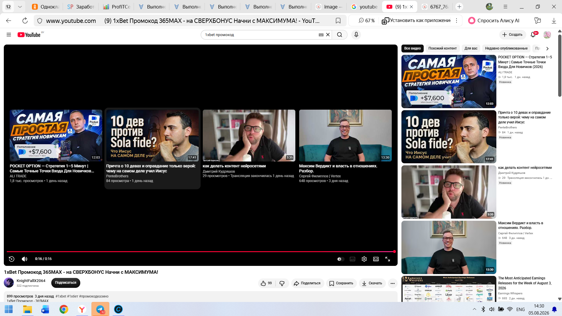Switch player to theater mode
The image size is (562, 316).
coord(376,259)
